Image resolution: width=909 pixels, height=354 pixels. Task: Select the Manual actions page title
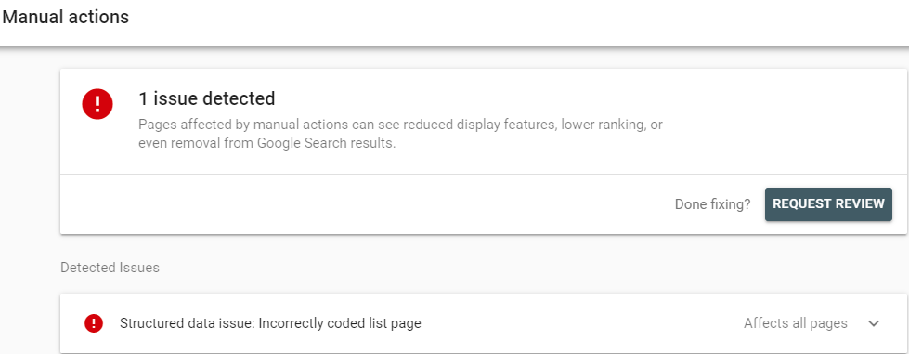point(66,18)
